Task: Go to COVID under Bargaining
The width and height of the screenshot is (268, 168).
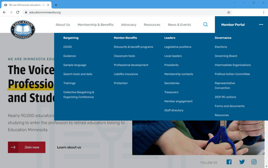Action: click(x=68, y=47)
